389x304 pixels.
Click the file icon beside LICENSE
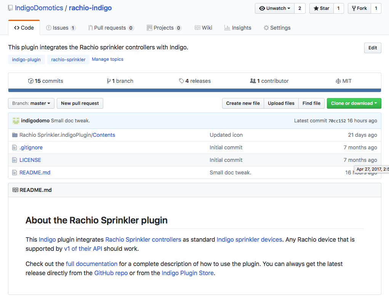tap(14, 160)
